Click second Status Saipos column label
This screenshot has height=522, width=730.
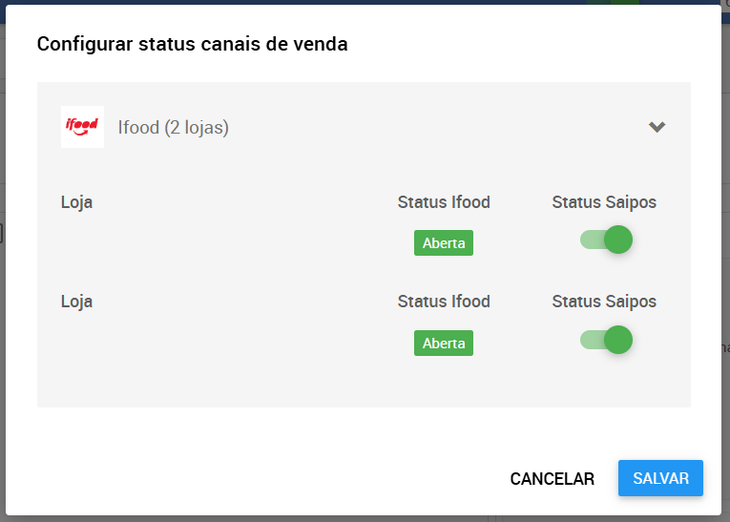click(x=604, y=302)
